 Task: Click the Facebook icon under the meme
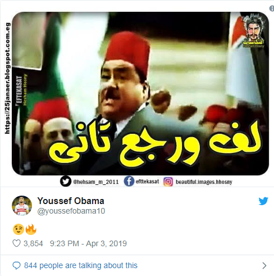[129, 181]
